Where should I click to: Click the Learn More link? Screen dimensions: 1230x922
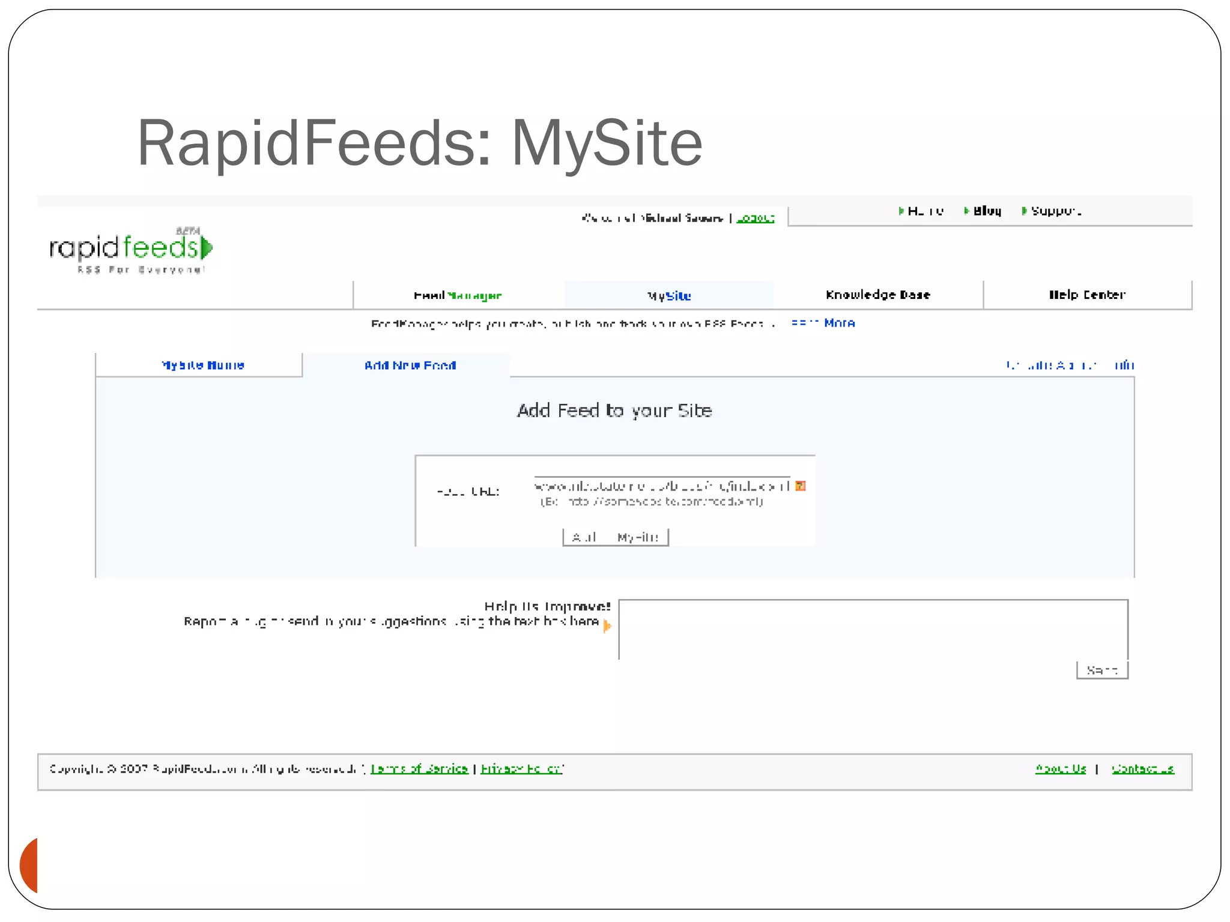coord(823,323)
